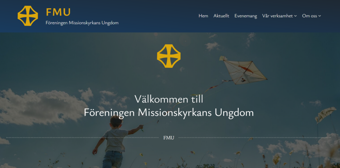Click the centered yellow cross emblem in hero
The image size is (340, 168).
[x=169, y=56]
